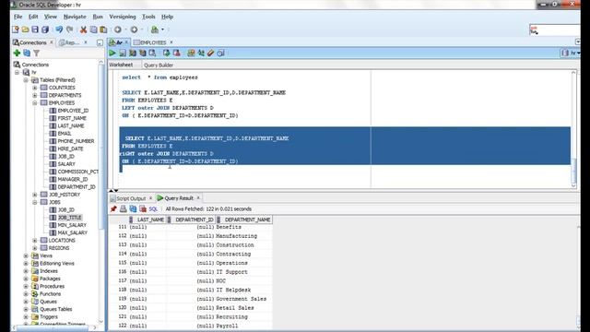Click the Redo arrow icon
The height and width of the screenshot is (332, 590).
click(70, 30)
